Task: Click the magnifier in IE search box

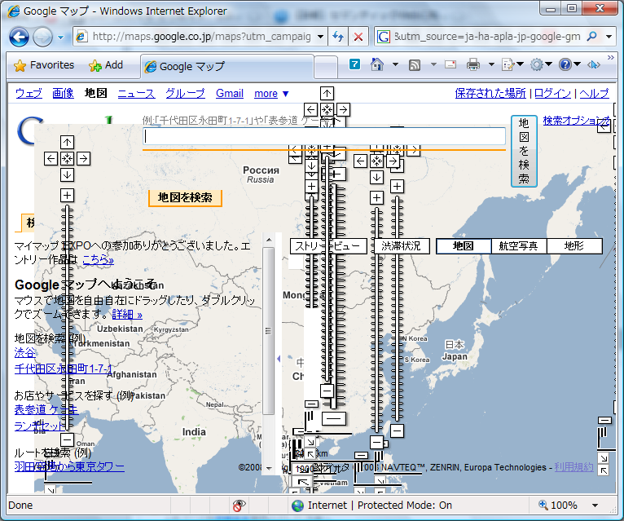Action: coord(591,37)
